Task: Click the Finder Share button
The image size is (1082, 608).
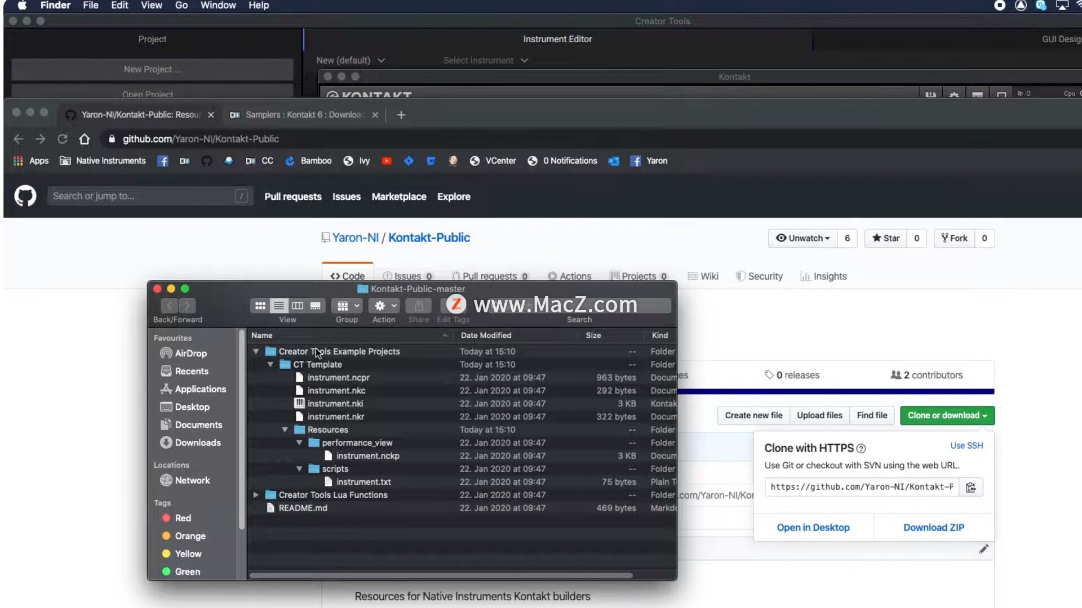Action: 419,306
